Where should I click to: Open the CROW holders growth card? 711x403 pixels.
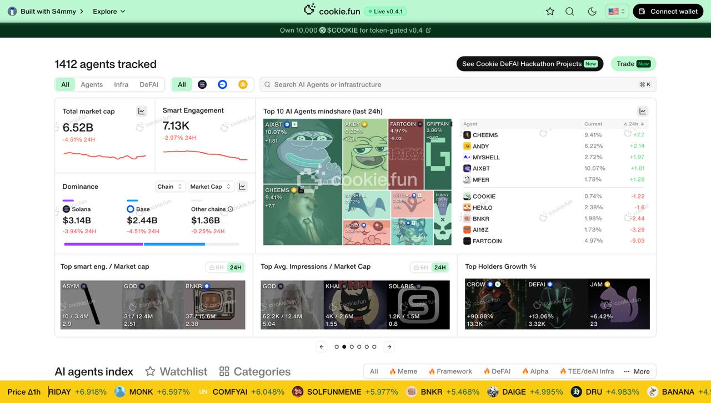495,304
